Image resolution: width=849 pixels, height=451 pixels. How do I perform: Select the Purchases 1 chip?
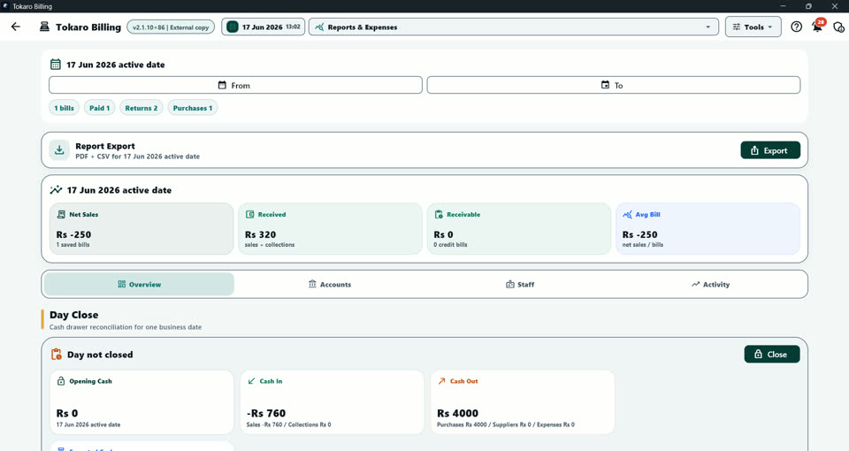point(193,108)
